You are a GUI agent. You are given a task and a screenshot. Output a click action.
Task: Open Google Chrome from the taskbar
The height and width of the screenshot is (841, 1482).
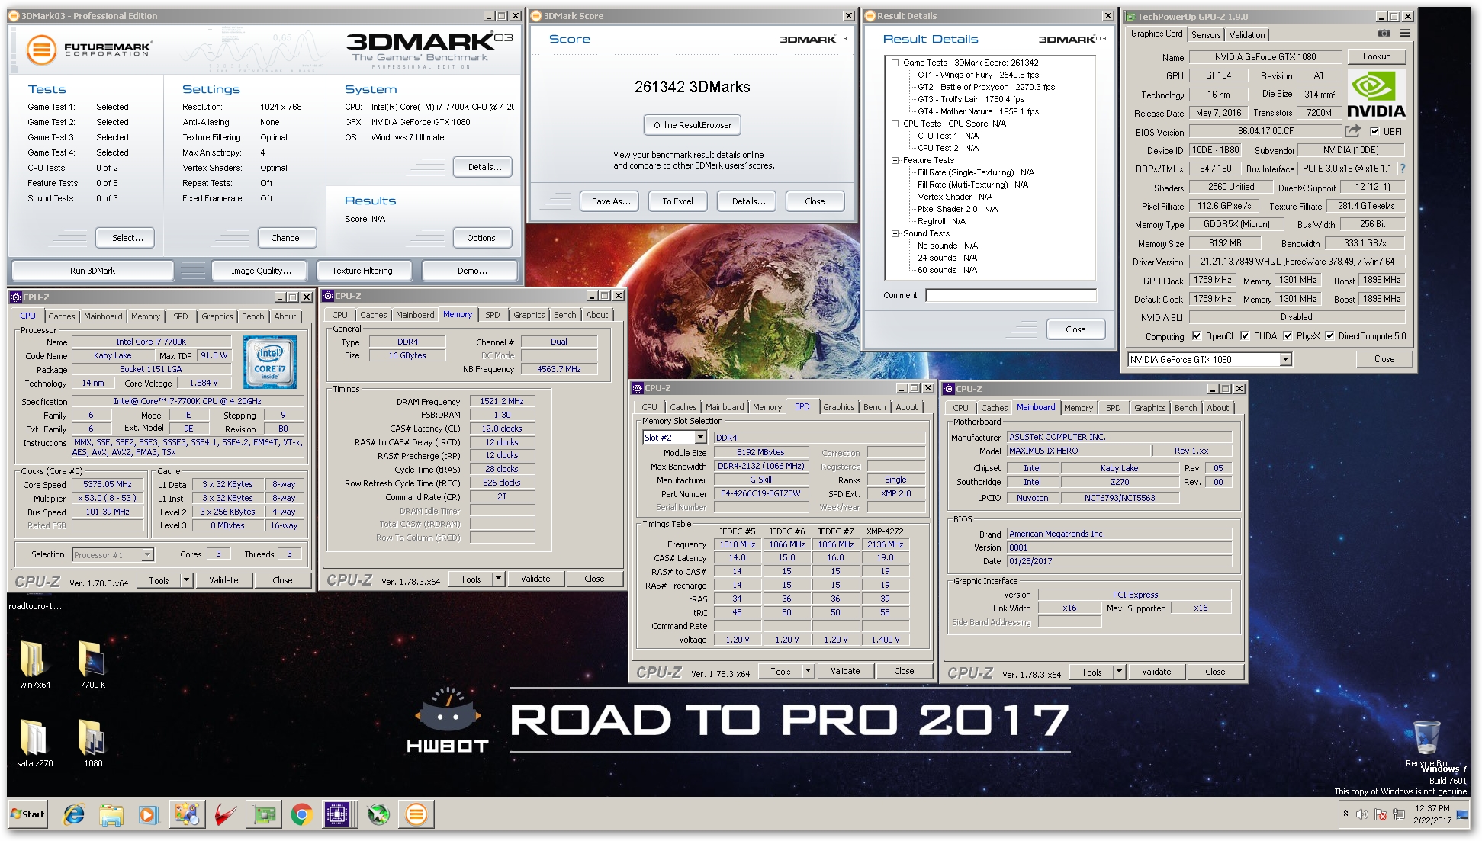(x=301, y=815)
